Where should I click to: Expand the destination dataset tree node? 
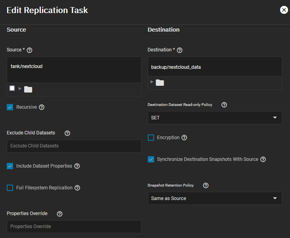click(x=152, y=82)
